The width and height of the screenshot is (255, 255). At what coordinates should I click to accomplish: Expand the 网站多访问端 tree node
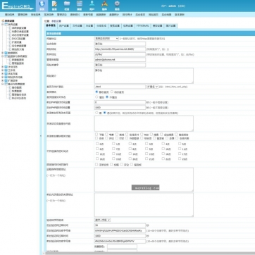pos(3,77)
